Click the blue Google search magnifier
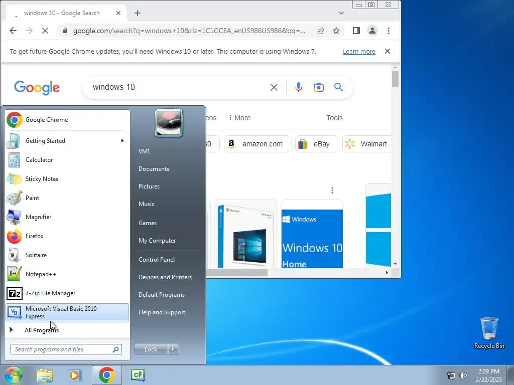 339,87
